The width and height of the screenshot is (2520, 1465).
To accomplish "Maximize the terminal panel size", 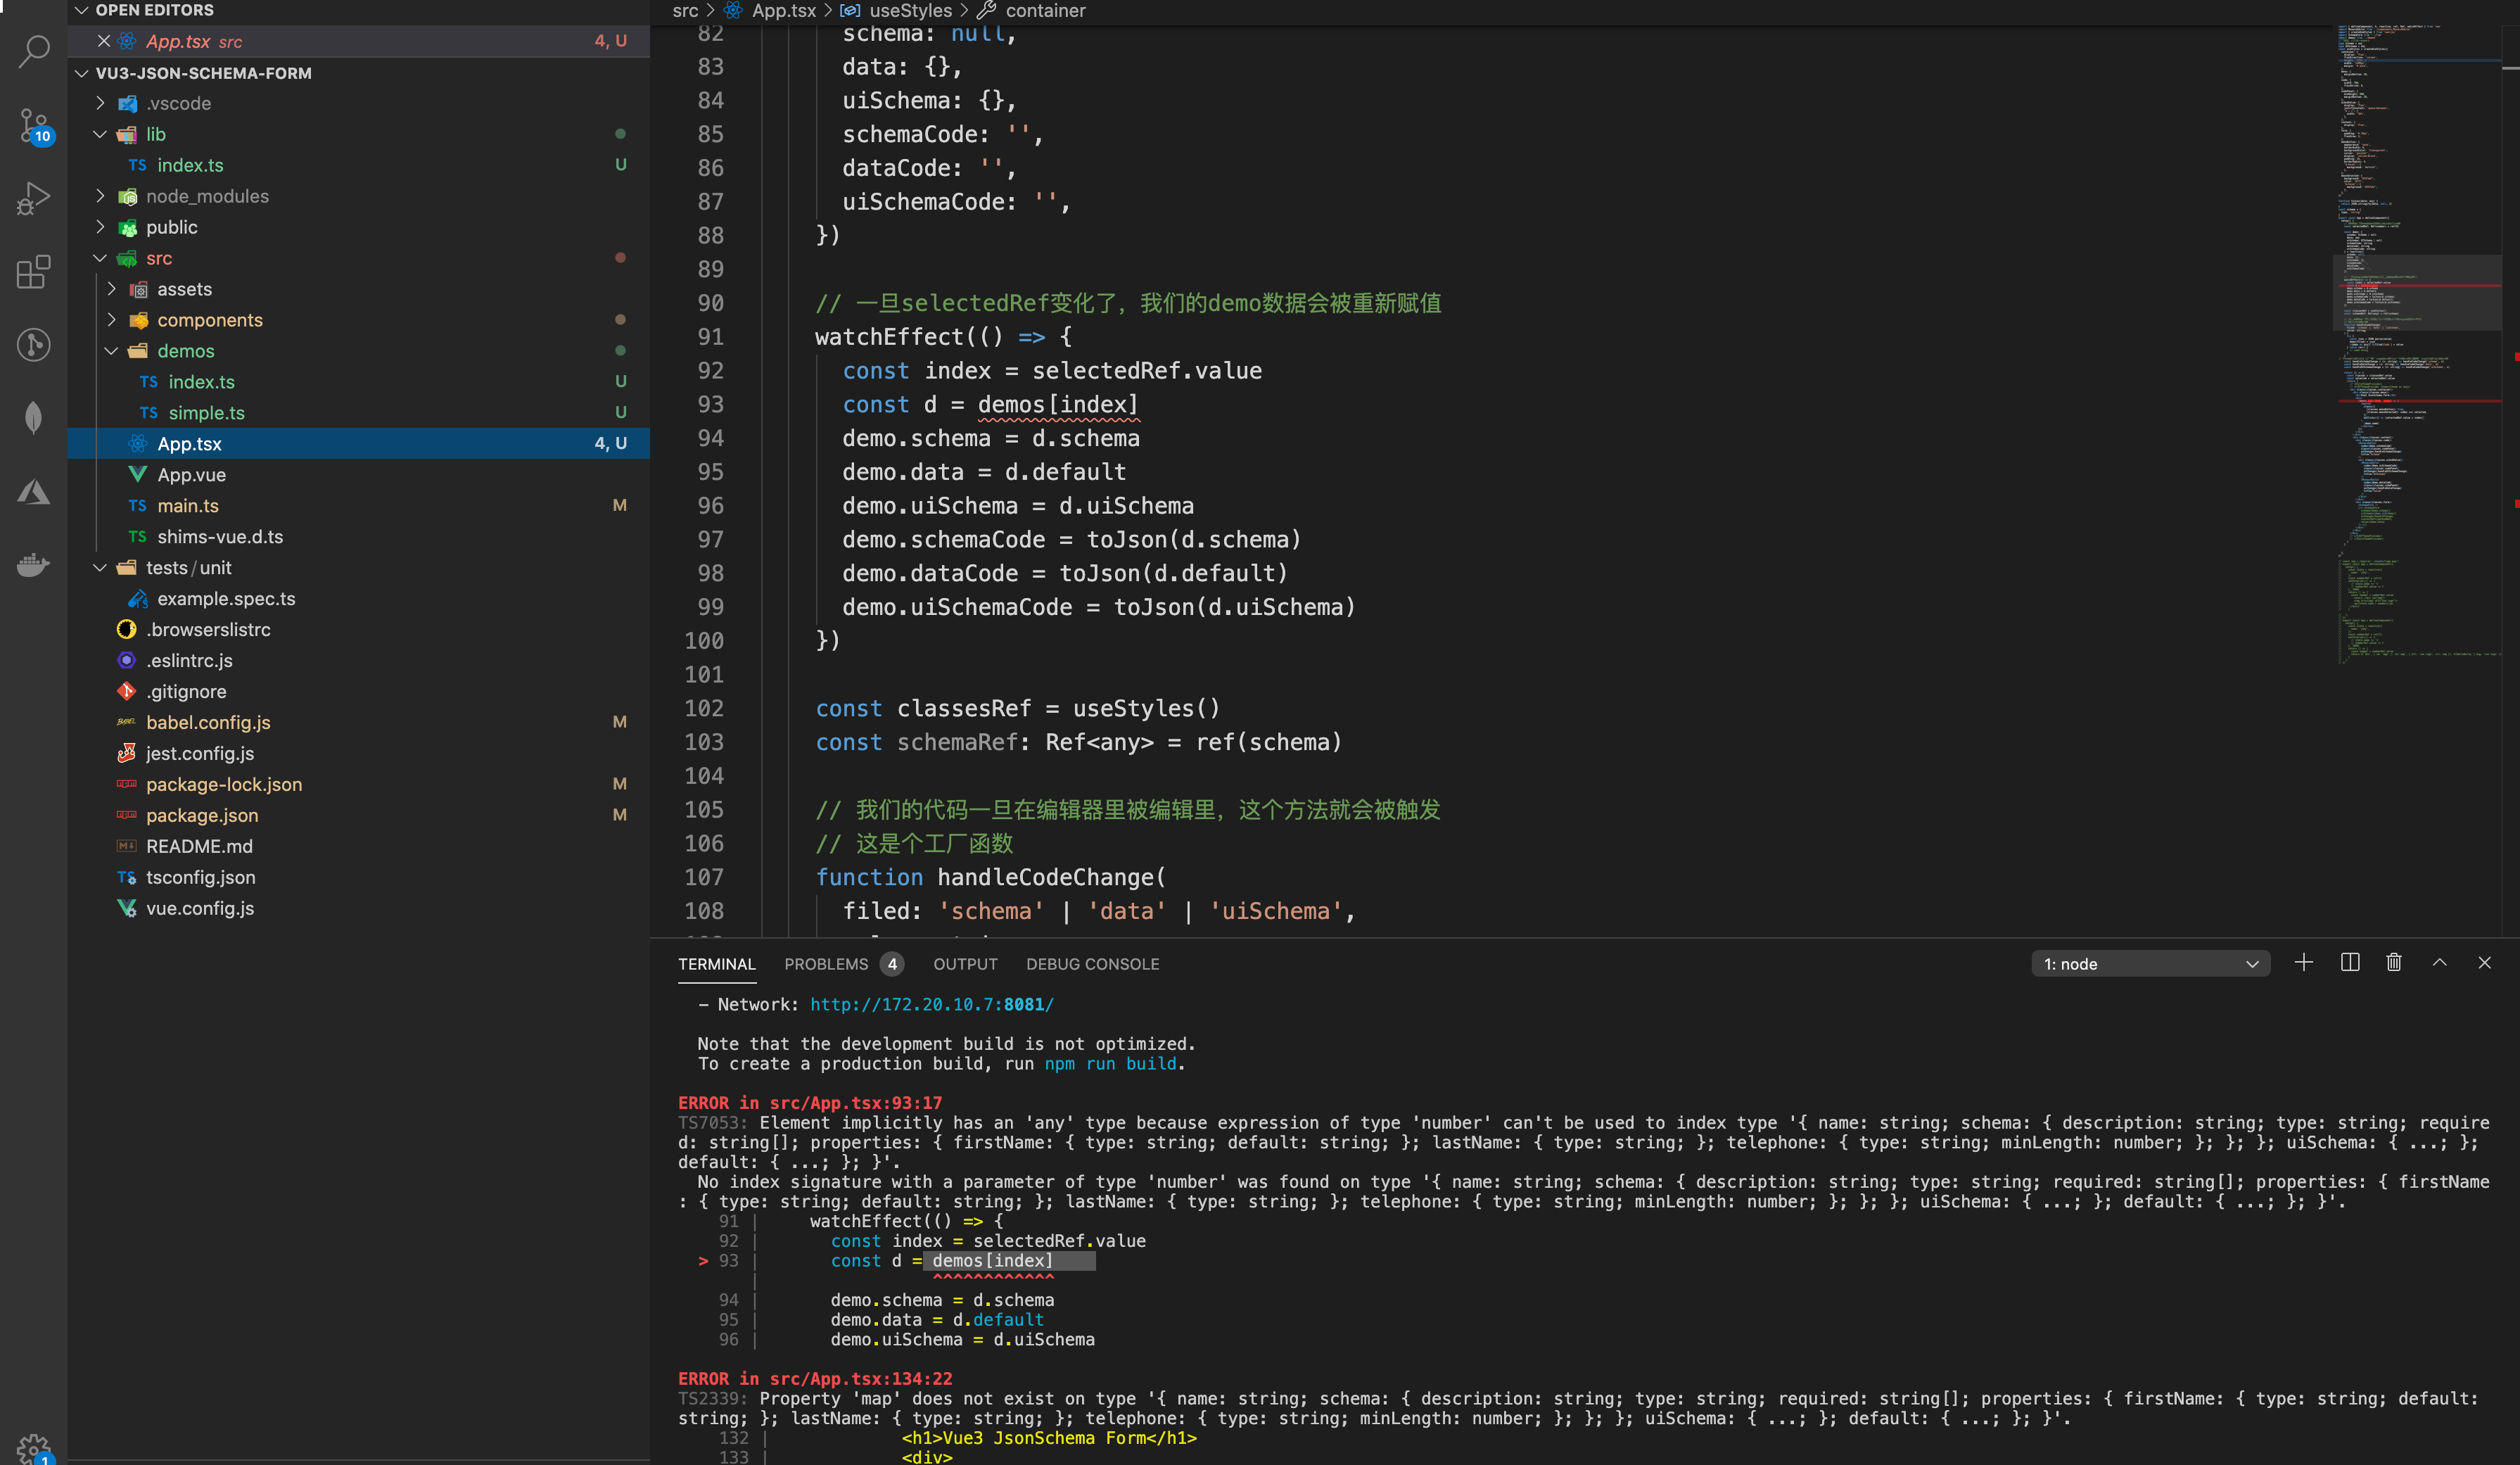I will [x=2439, y=962].
